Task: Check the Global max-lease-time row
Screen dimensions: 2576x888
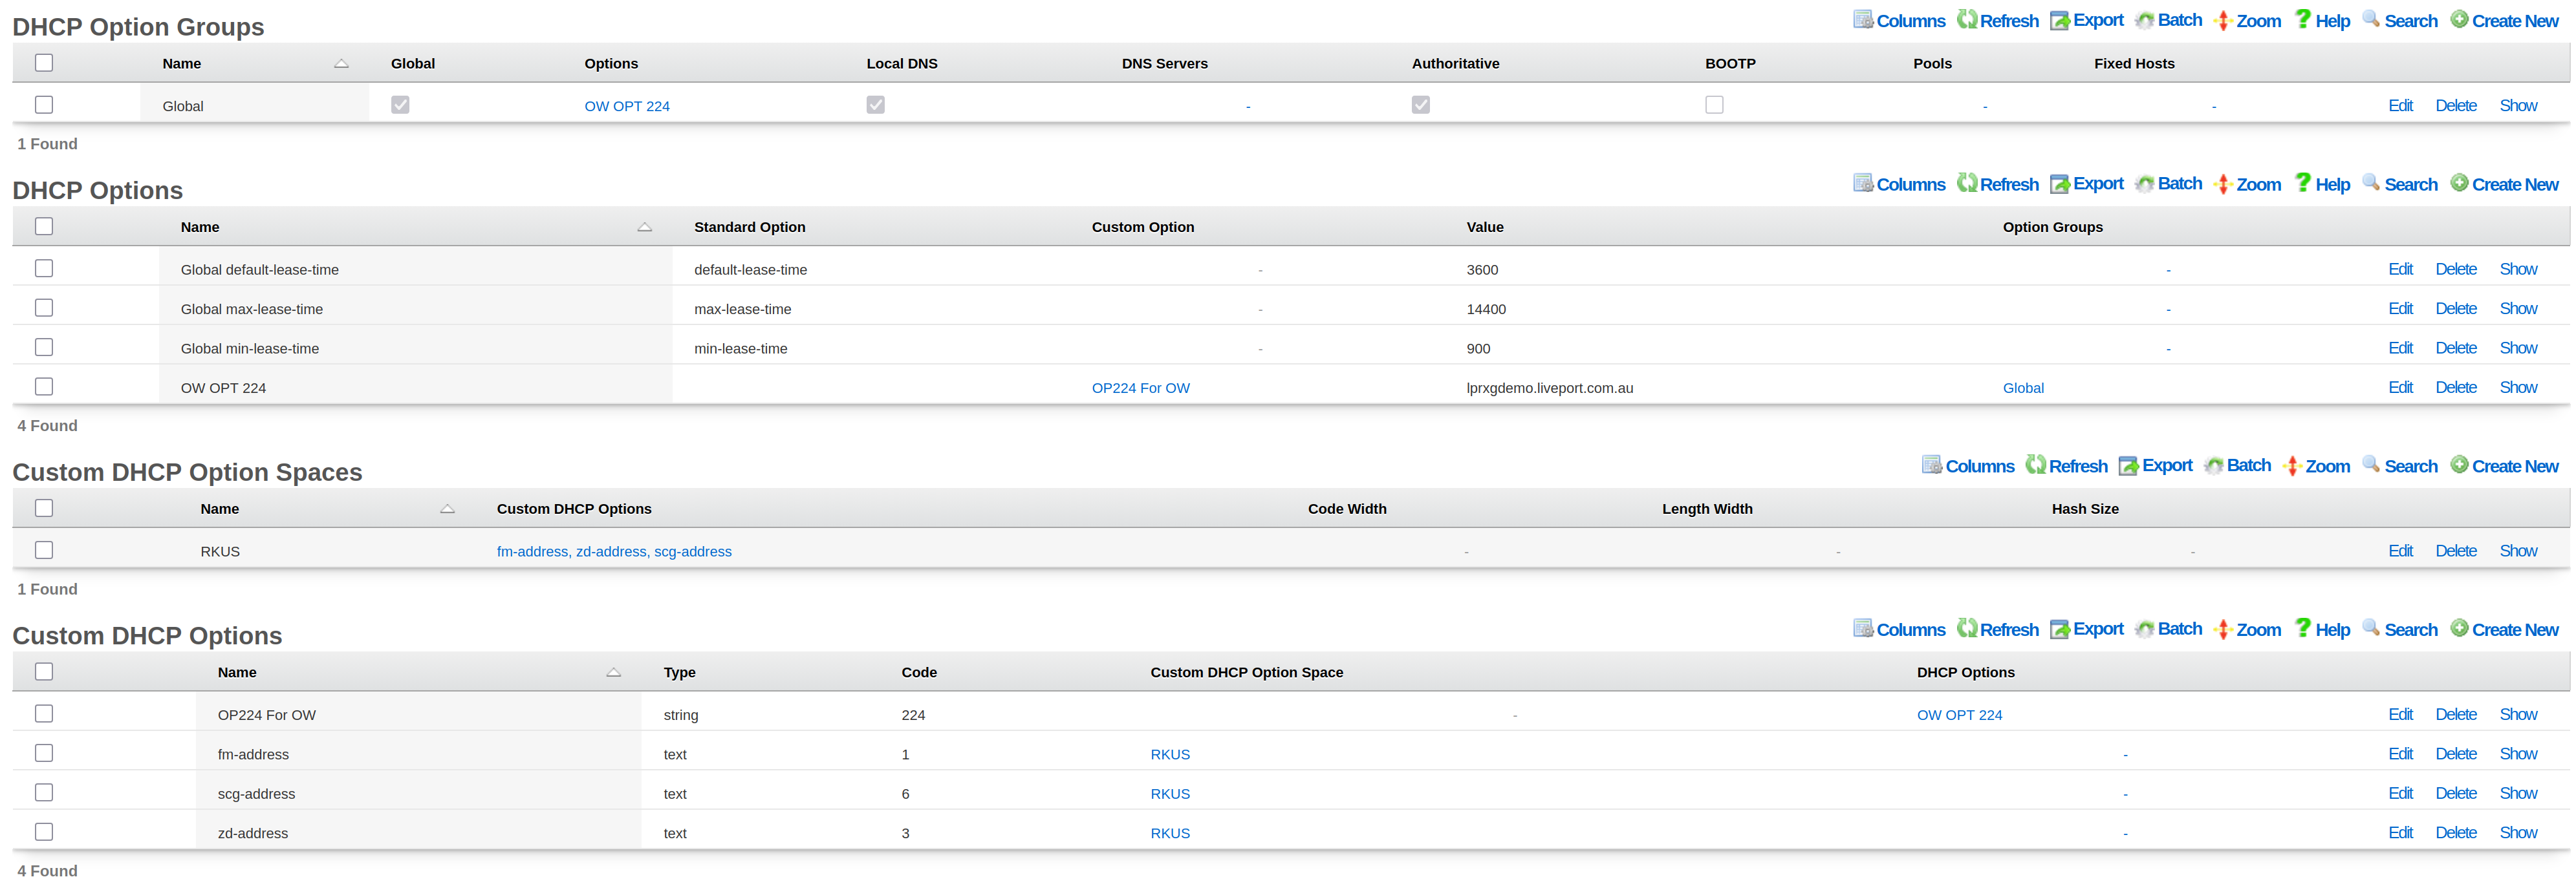Action: 44,309
